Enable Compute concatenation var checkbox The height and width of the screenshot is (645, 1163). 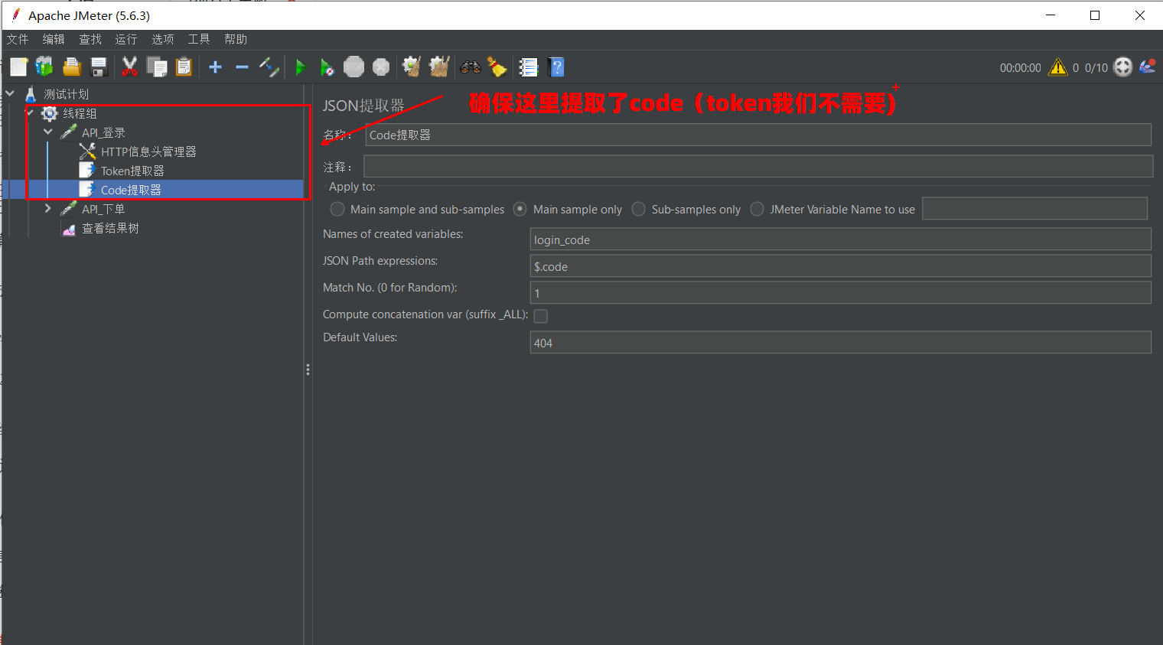tap(540, 316)
